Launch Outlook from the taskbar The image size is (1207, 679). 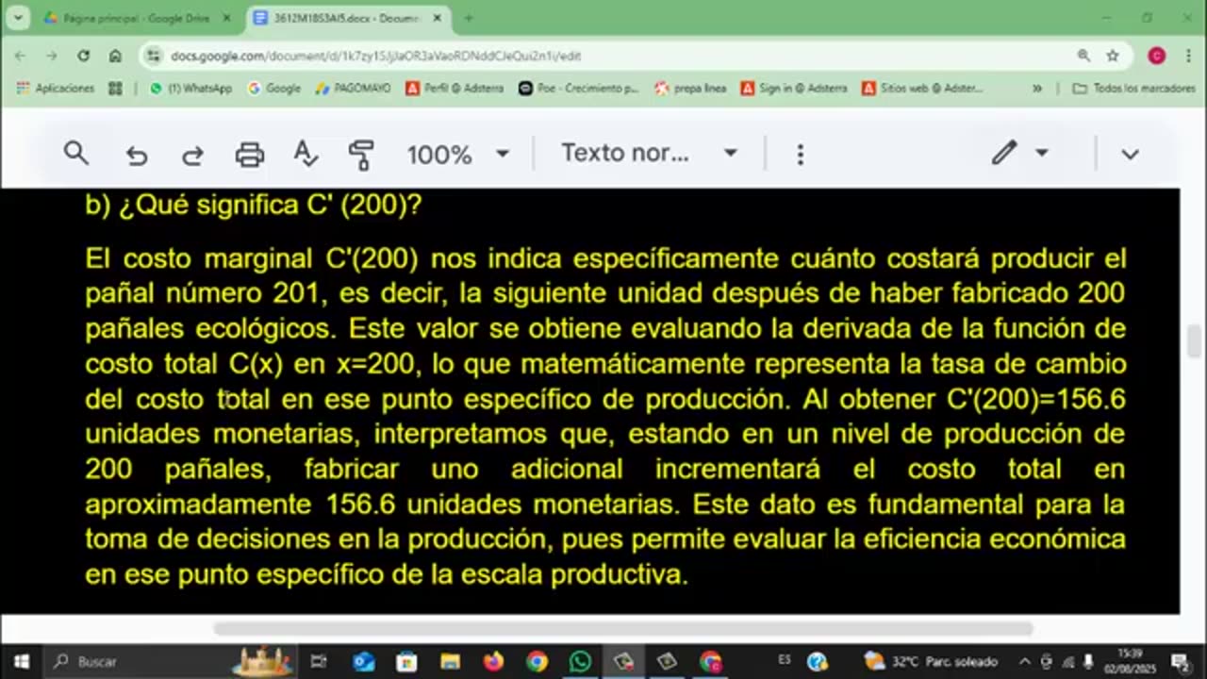[x=364, y=661]
